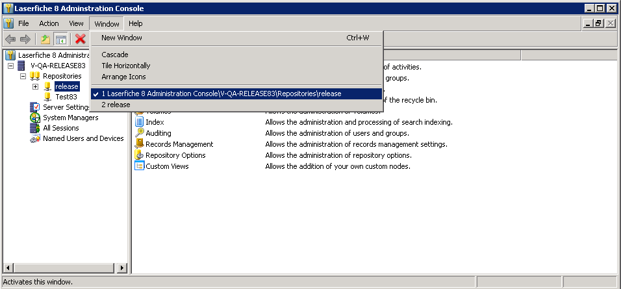Click the Repository Options gear icon

(x=139, y=155)
